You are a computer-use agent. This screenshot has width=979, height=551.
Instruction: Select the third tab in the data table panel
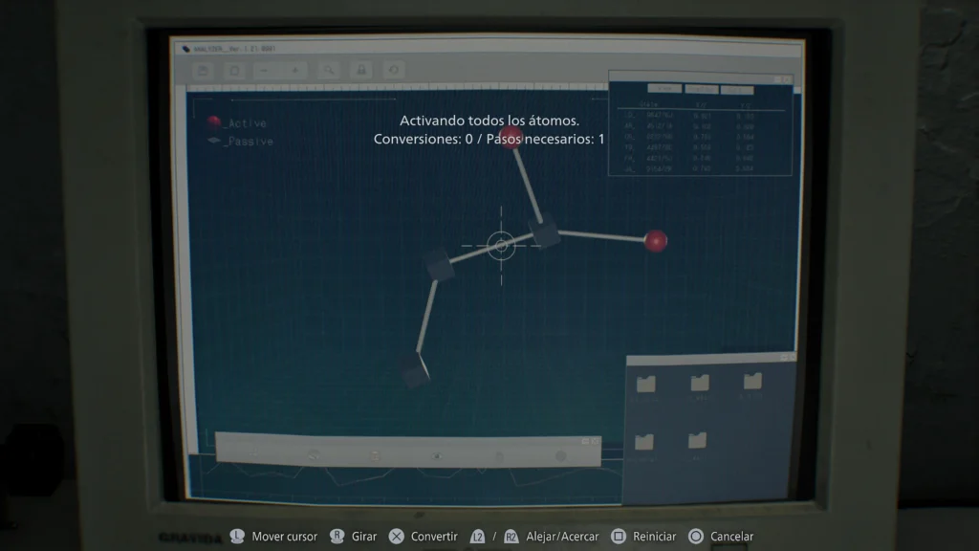click(x=737, y=89)
